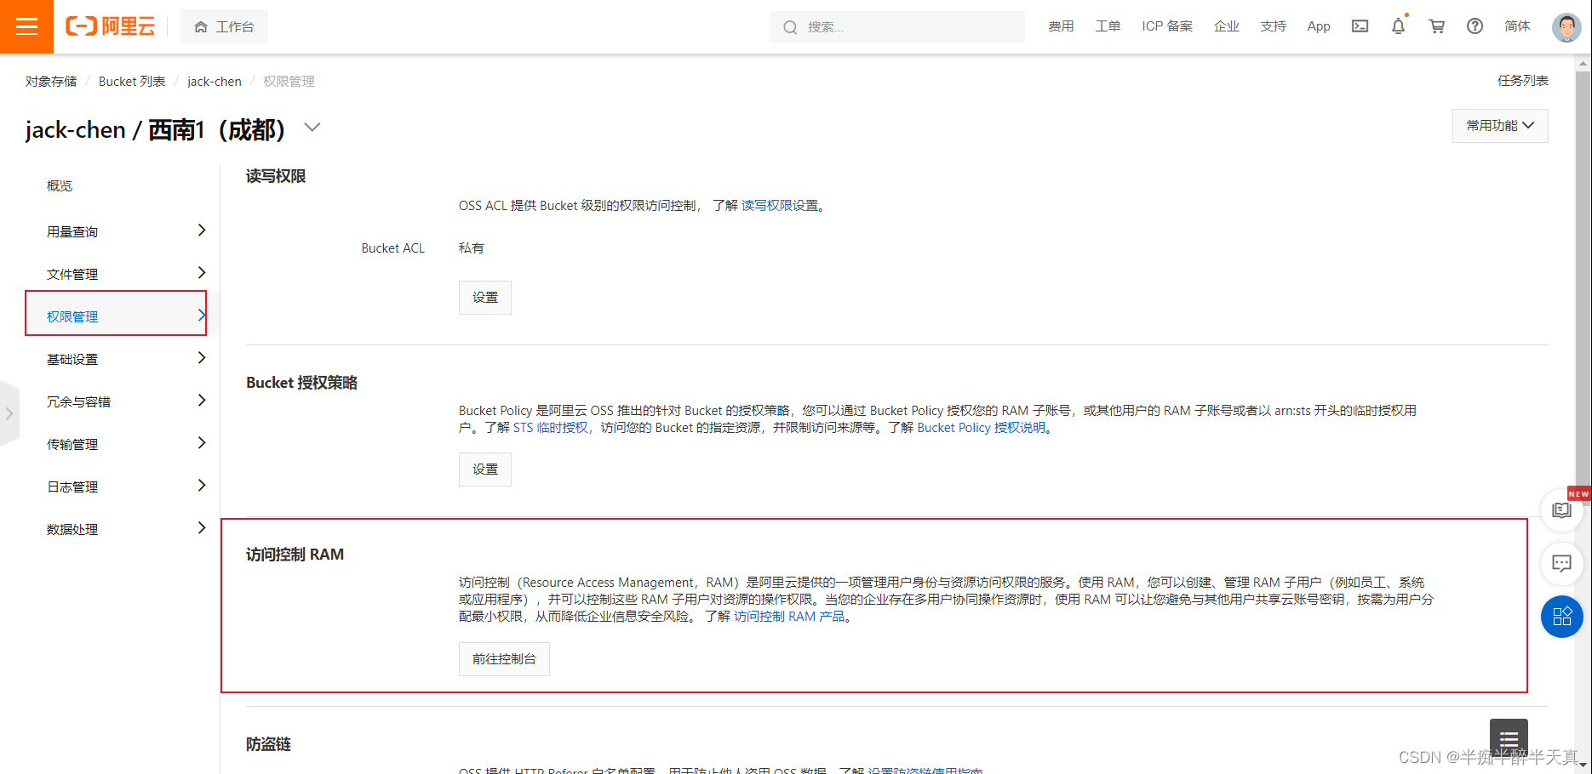Click the 读写权限 section heading

(276, 176)
